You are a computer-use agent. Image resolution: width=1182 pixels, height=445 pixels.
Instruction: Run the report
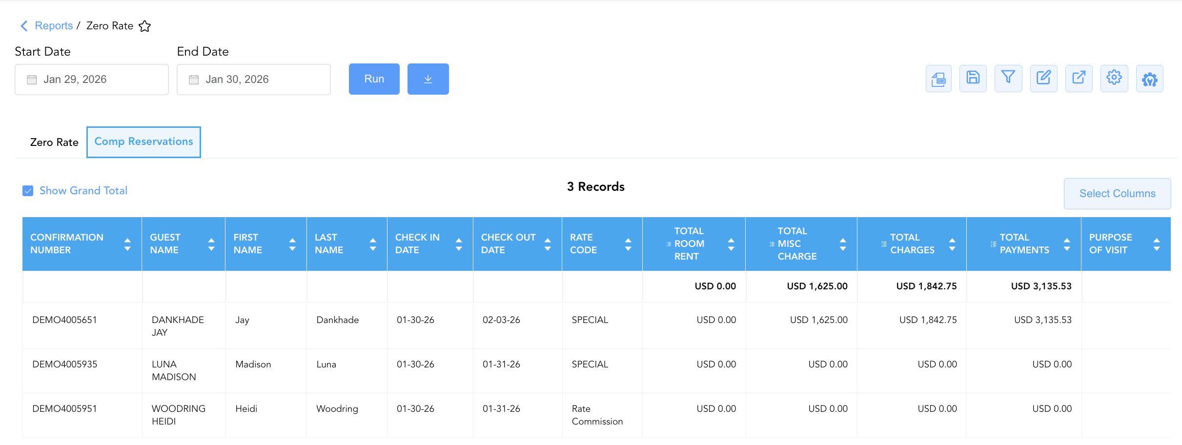pyautogui.click(x=374, y=79)
